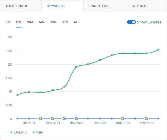Click Google icon between Sep and Nov 2023
Screen dimensions: 167x140
pyautogui.click(x=64, y=118)
